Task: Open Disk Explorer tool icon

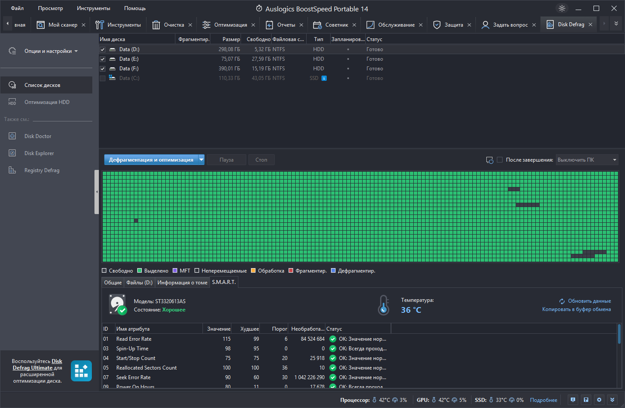Action: (x=12, y=153)
